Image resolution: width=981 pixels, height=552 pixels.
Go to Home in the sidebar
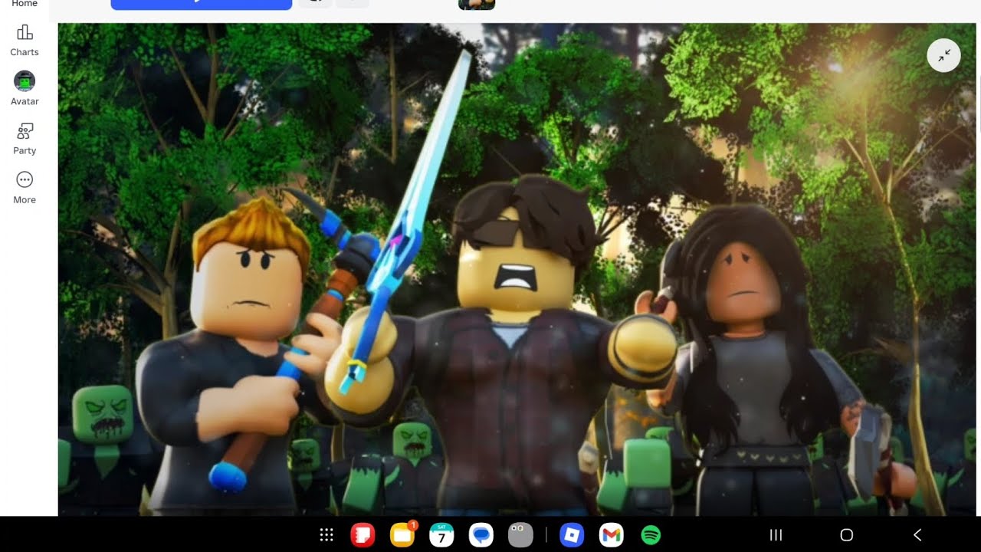[x=25, y=4]
